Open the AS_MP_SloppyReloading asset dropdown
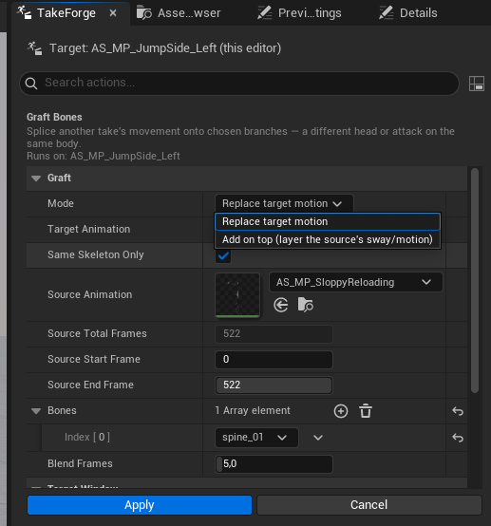491x526 pixels. pyautogui.click(x=355, y=282)
